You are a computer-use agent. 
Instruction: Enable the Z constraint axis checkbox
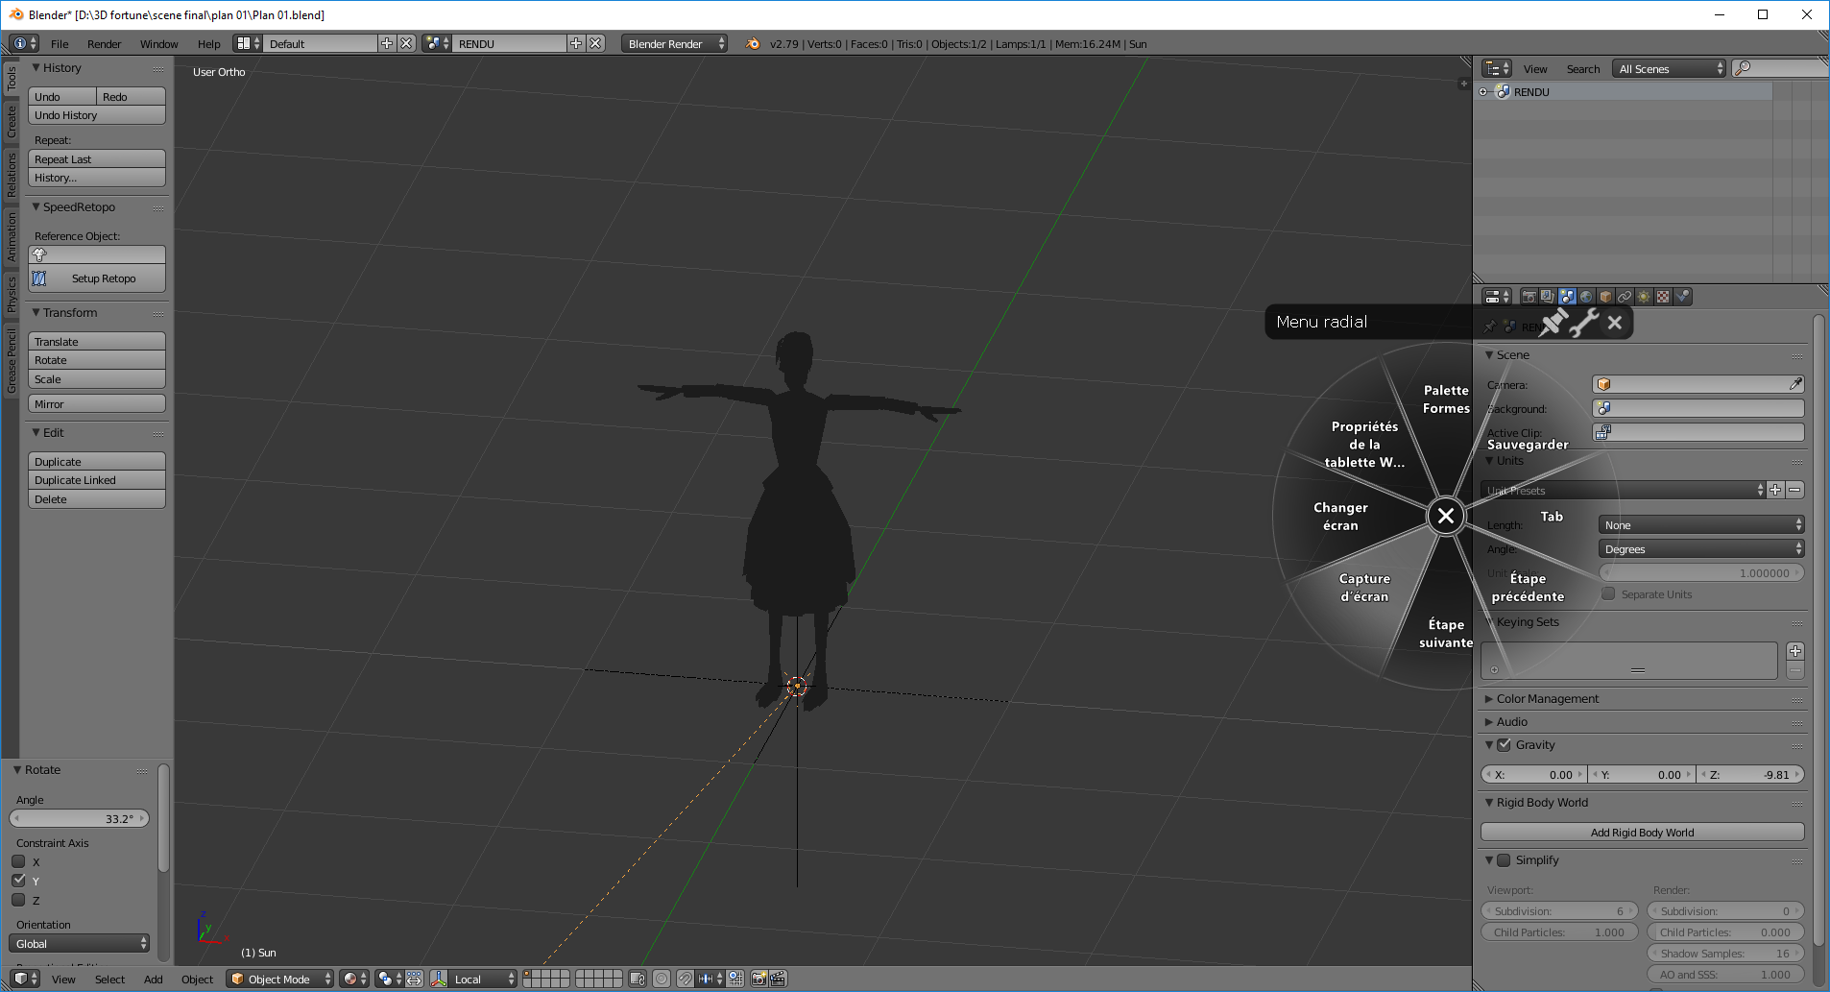coord(18,900)
